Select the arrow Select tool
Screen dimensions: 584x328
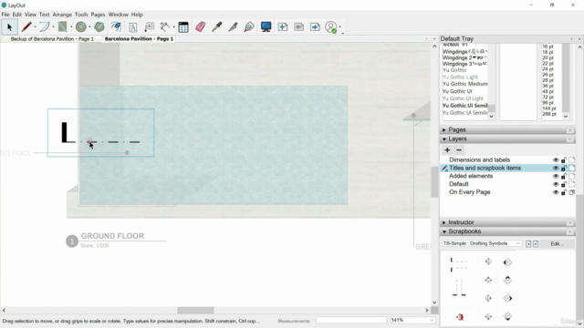coord(9,26)
